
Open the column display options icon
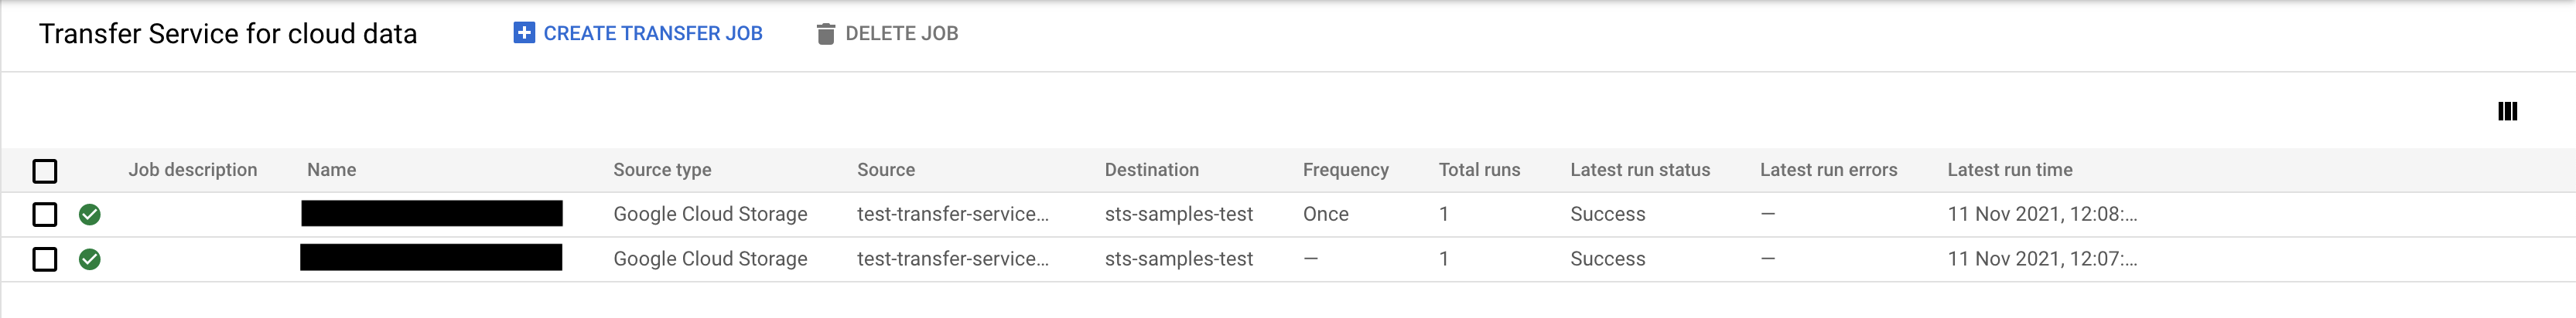(2507, 110)
